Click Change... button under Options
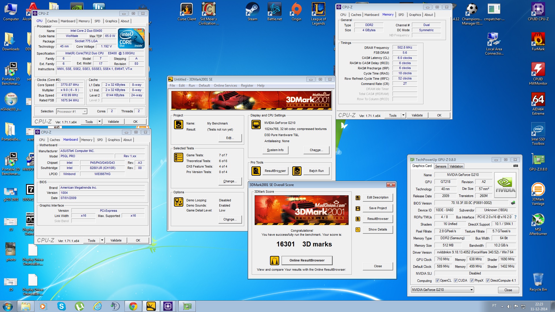Image resolution: width=555 pixels, height=312 pixels. tap(230, 219)
